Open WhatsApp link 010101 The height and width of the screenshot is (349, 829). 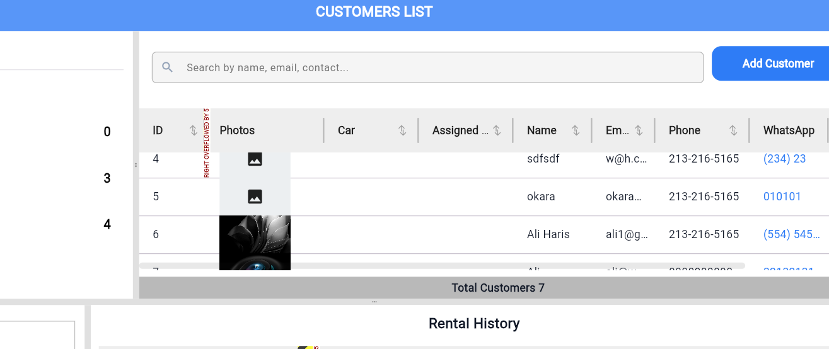click(x=782, y=197)
